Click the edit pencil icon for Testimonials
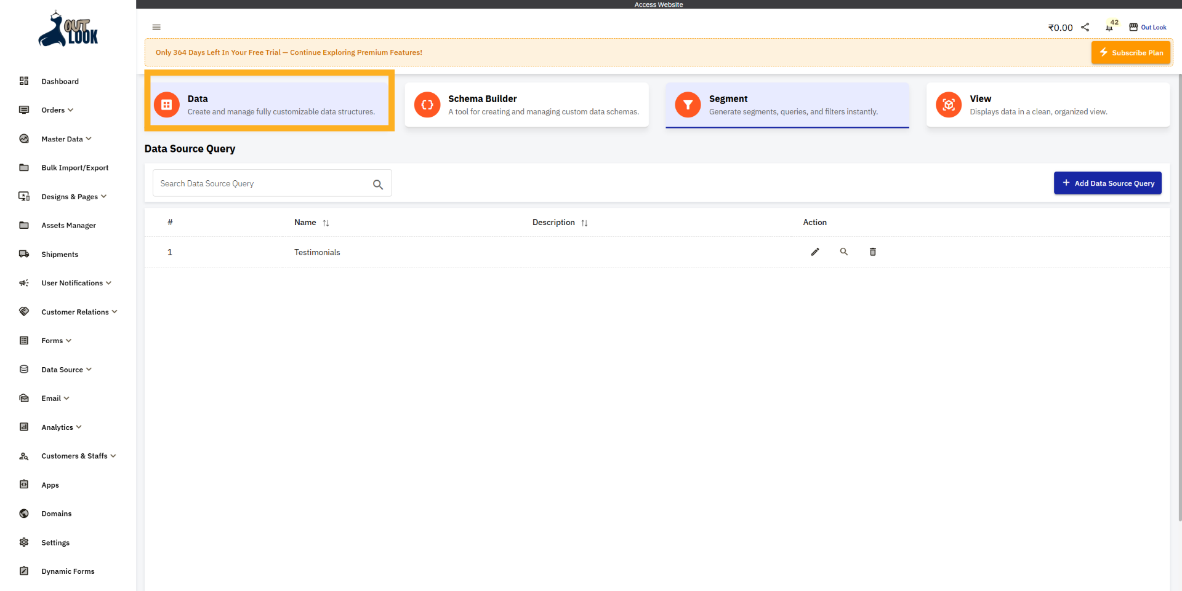The height and width of the screenshot is (591, 1182). pyautogui.click(x=814, y=252)
